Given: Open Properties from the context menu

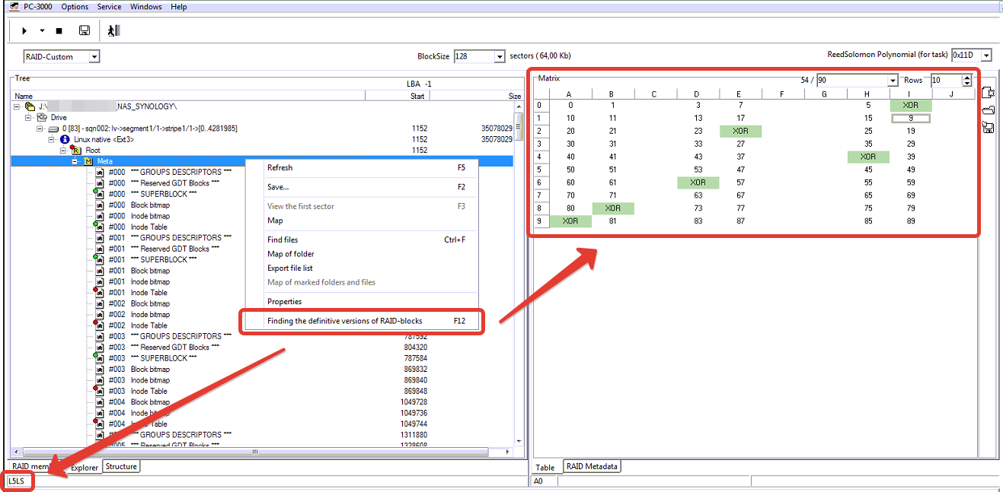Looking at the screenshot, I should [361, 302].
